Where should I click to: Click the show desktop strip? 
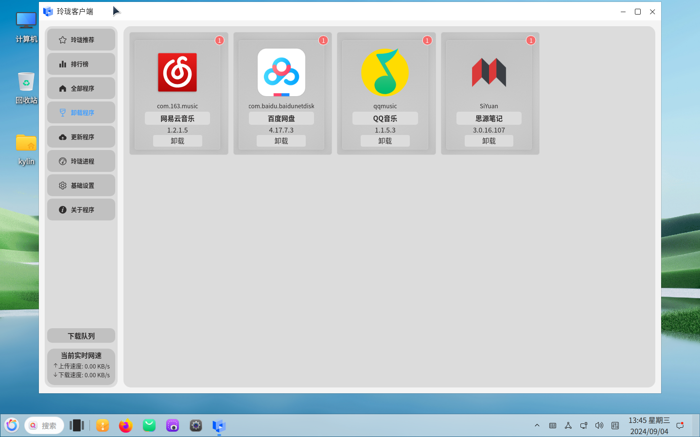click(696, 425)
